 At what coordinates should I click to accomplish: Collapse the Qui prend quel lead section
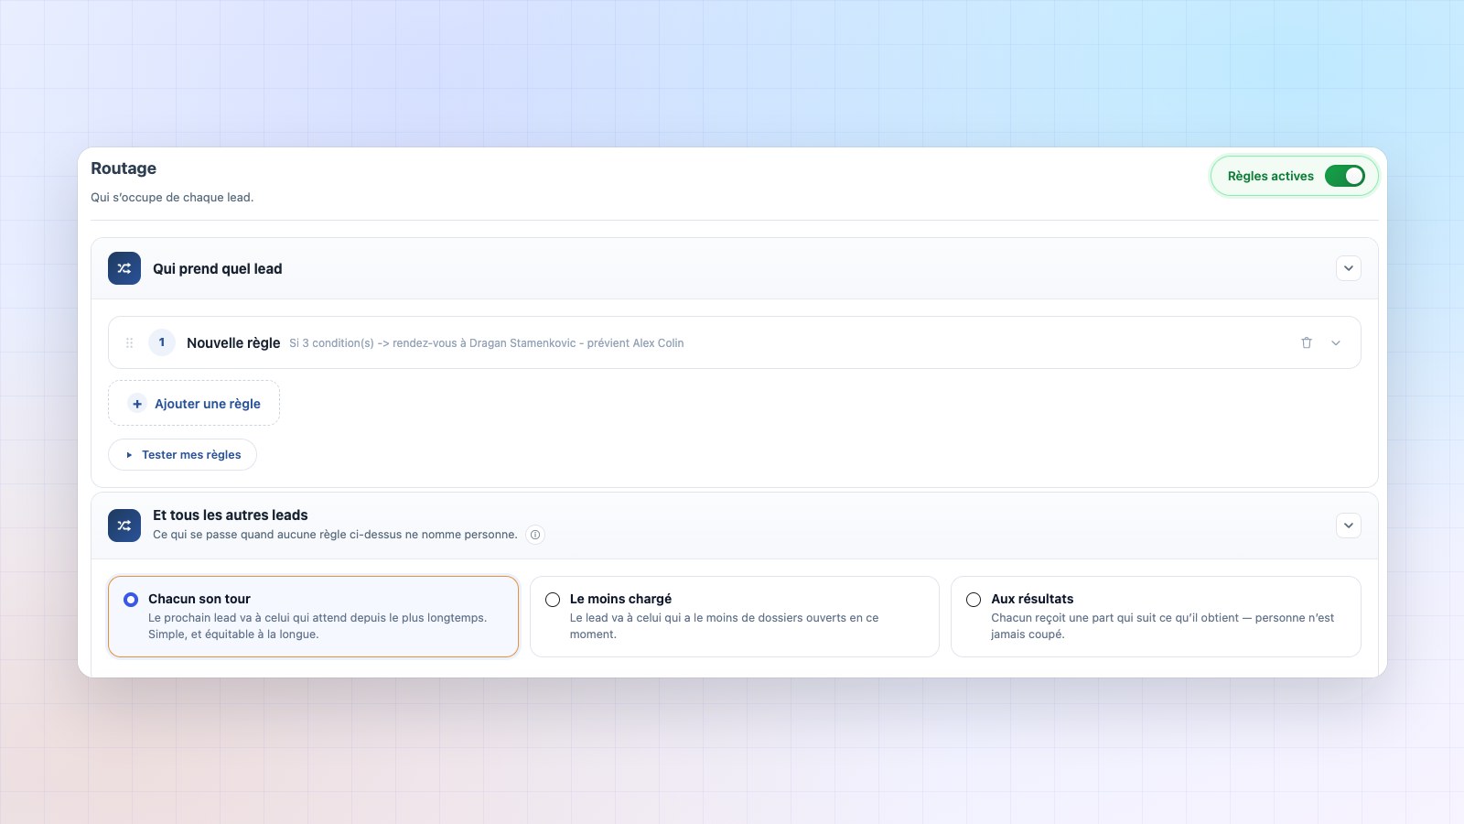(1349, 268)
